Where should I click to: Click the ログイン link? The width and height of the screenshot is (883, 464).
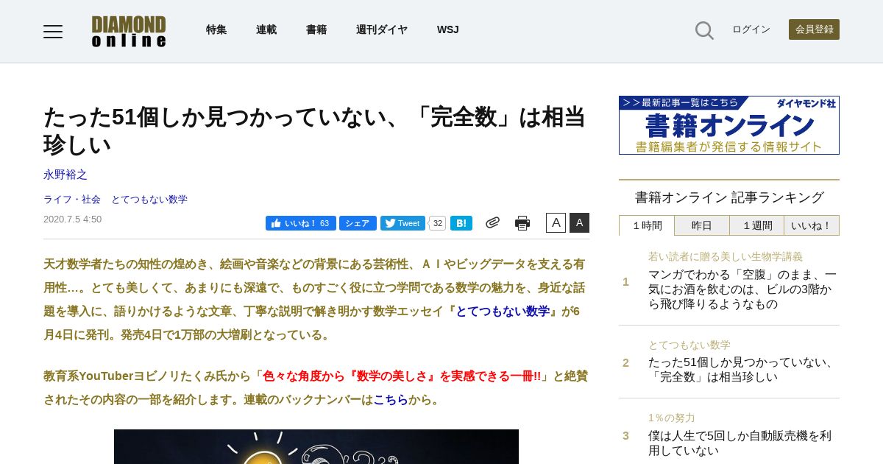751,29
